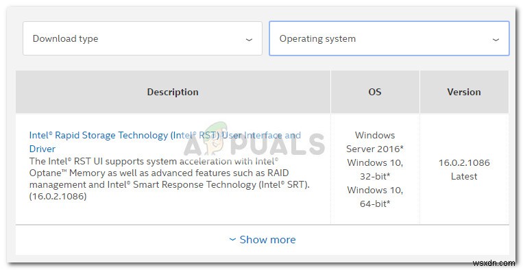
Task: Click the Version column header
Action: coord(464,92)
